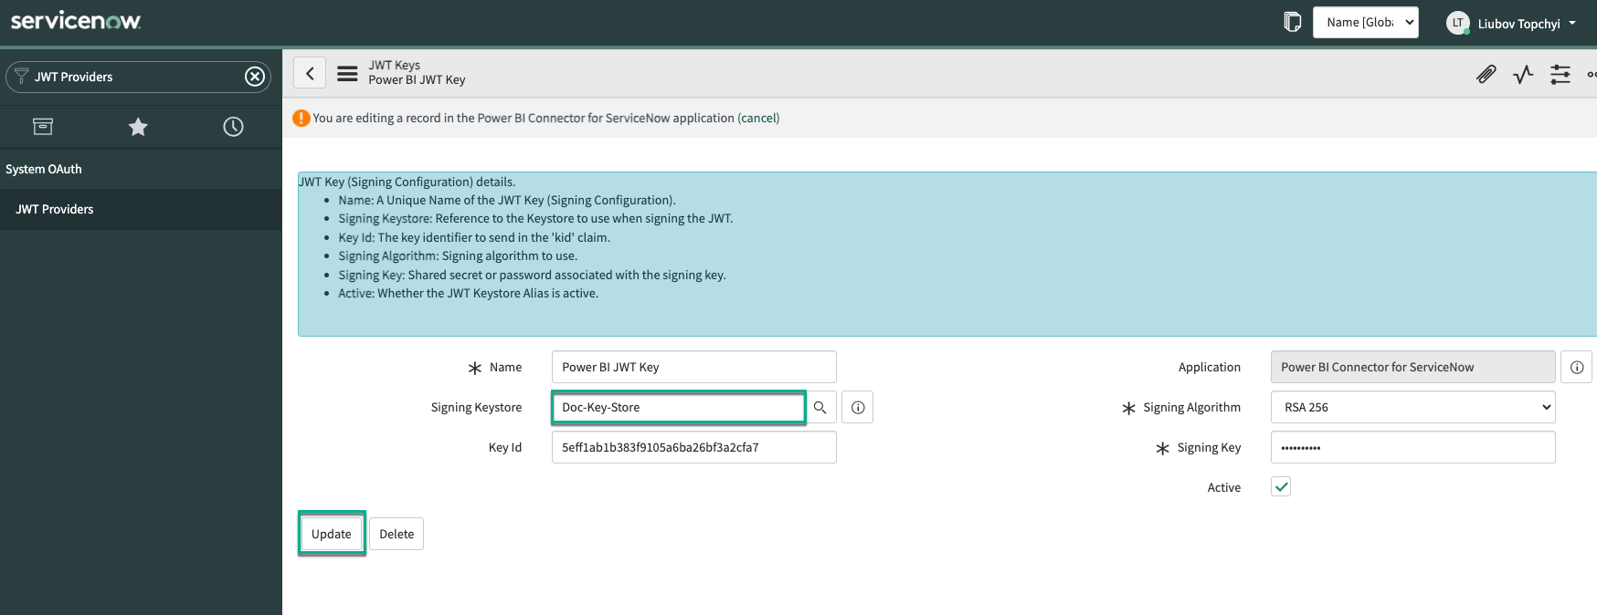1597x615 pixels.
Task: Uncheck the Active checkbox
Action: coord(1281,487)
